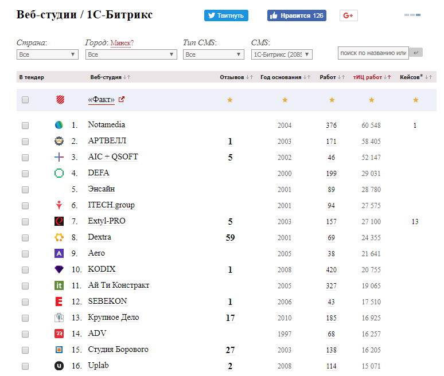Click the Notamedia logo icon
The width and height of the screenshot is (444, 376).
(59, 125)
